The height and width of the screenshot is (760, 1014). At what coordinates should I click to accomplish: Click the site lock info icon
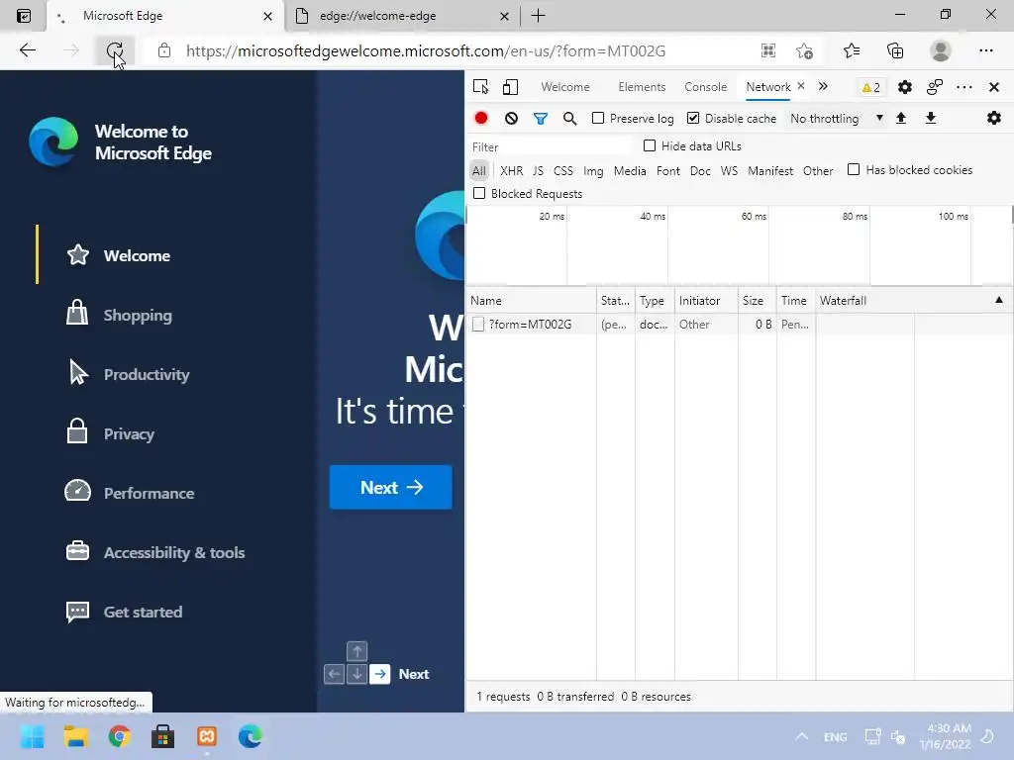[x=164, y=50]
